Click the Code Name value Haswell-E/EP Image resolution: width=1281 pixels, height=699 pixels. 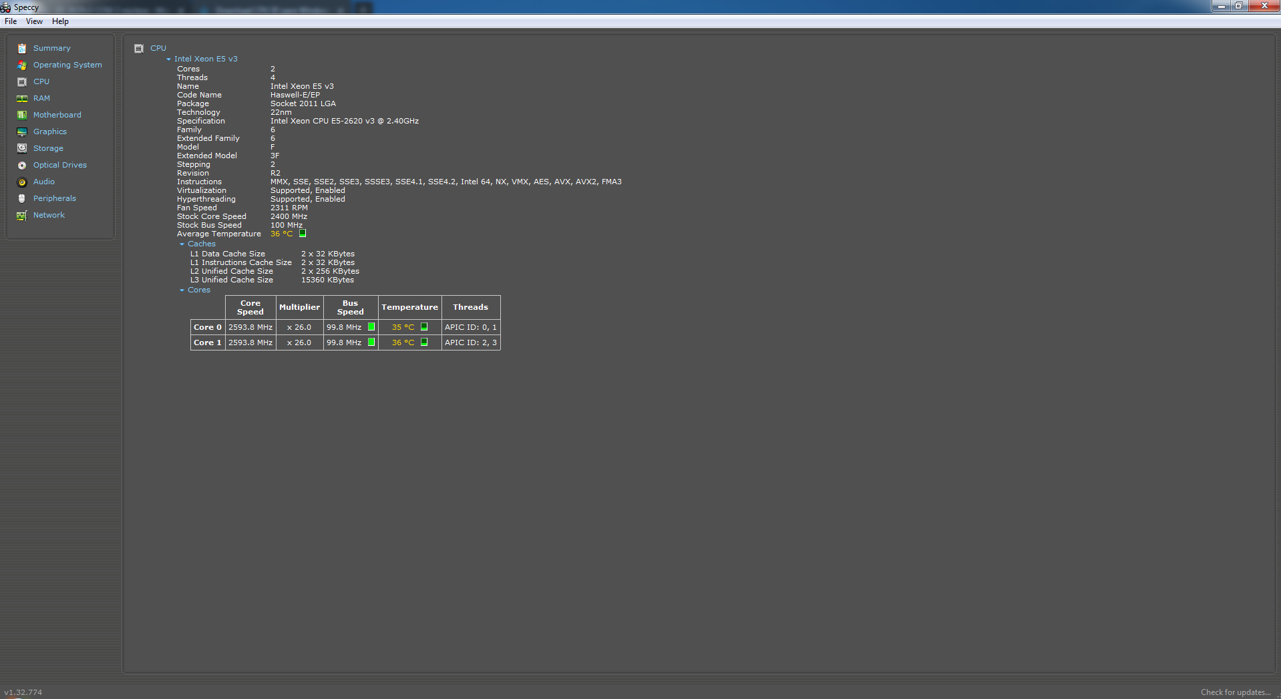click(x=295, y=95)
